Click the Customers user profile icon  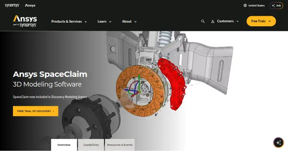tap(213, 22)
